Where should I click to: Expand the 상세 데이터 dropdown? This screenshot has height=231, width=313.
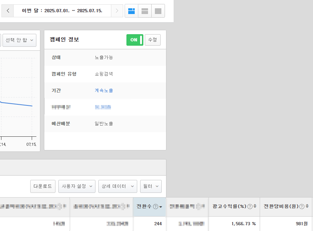(x=118, y=186)
